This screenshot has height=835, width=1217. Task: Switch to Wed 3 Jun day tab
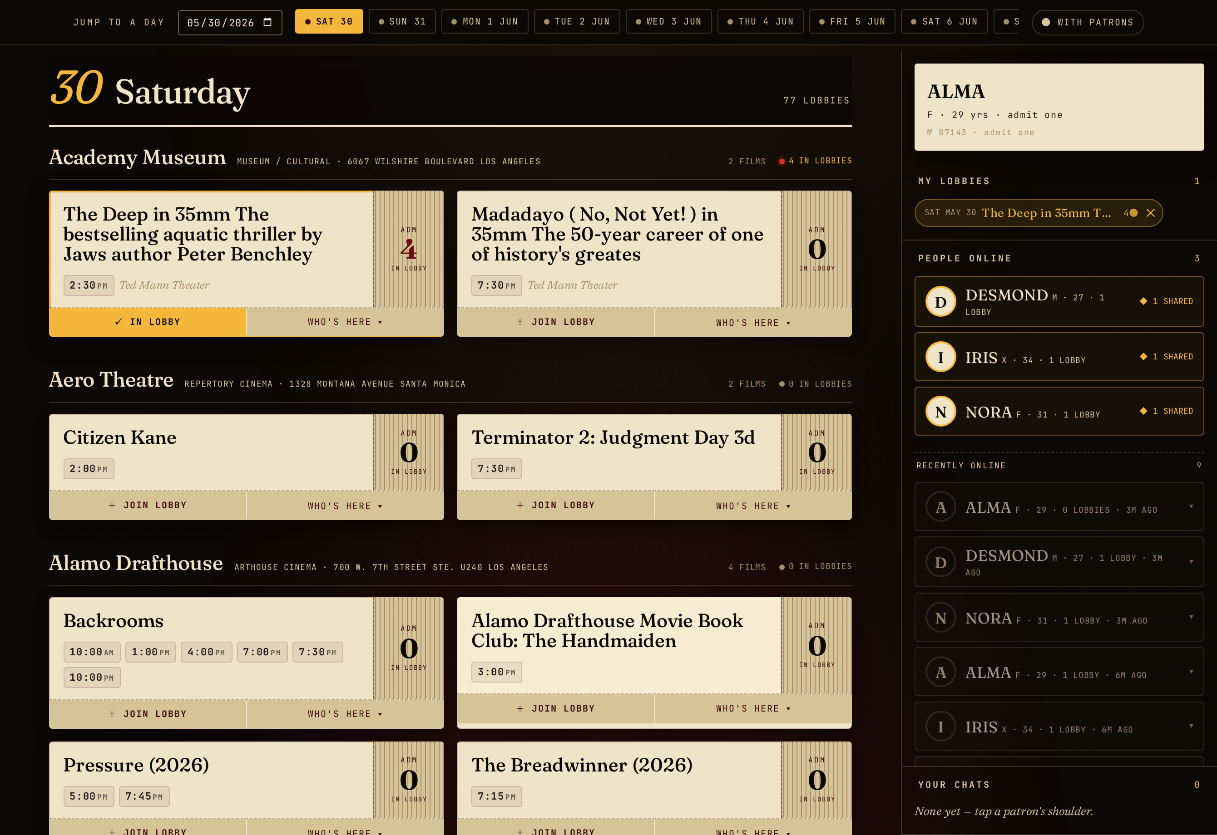[669, 21]
